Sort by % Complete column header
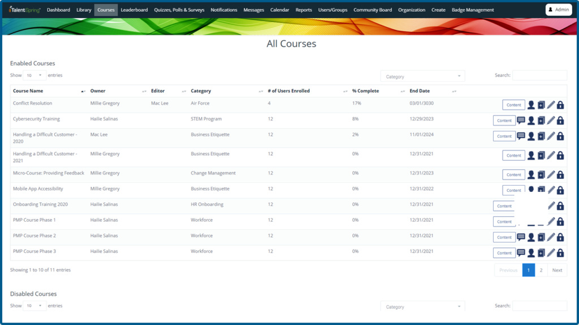 point(365,91)
